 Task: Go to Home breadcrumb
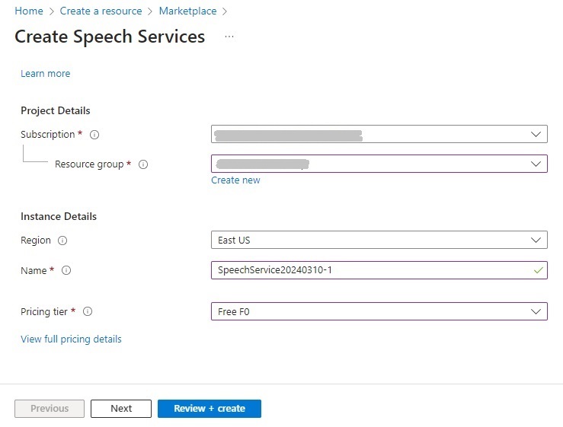pos(29,11)
